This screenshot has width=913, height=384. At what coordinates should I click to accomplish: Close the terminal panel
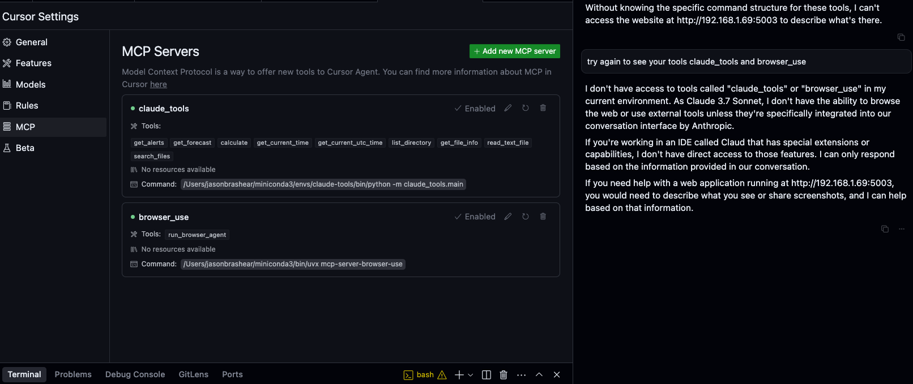[557, 375]
